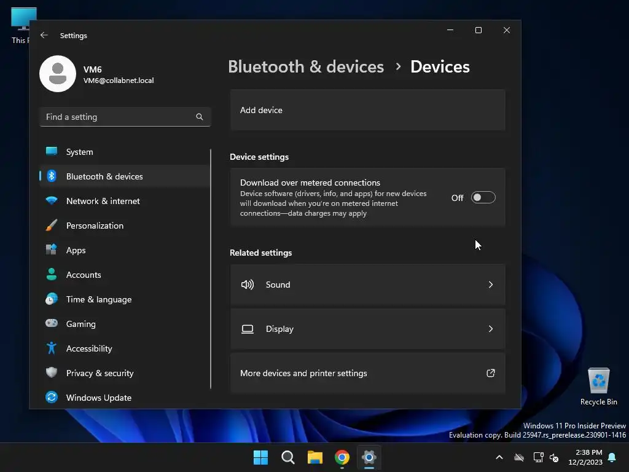The width and height of the screenshot is (629, 472).
Task: Expand Sound settings chevron arrow
Action: point(491,285)
